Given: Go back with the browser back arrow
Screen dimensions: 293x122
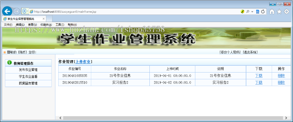Looking at the screenshot, I should [x=7, y=12].
